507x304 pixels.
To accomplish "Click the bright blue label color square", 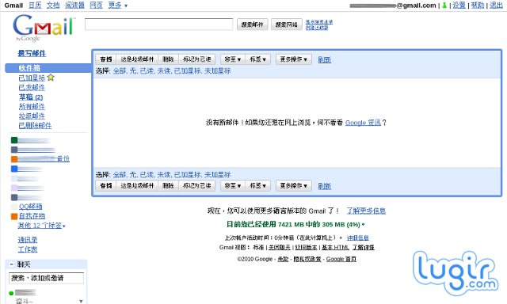I will click(x=14, y=169).
